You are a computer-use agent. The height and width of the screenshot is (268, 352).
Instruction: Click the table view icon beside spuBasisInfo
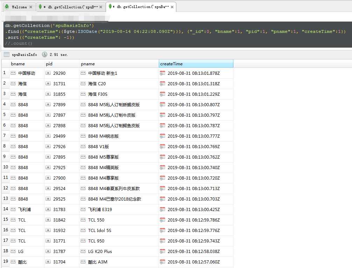[7, 55]
